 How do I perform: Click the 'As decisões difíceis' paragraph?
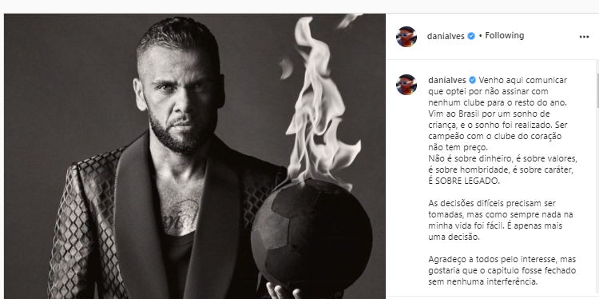[501, 220]
